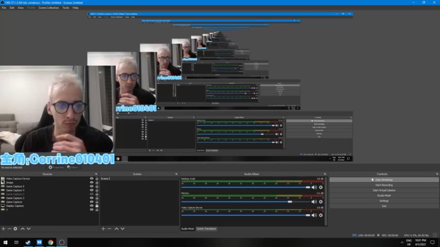Click the Stop Streaming button
440x247 pixels.
[384, 180]
